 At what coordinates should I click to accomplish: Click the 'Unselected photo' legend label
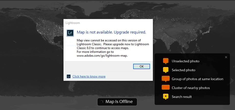[185, 61]
